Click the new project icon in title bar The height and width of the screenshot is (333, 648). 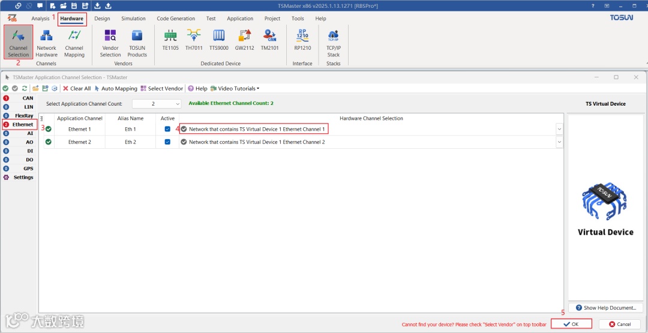tap(53, 6)
